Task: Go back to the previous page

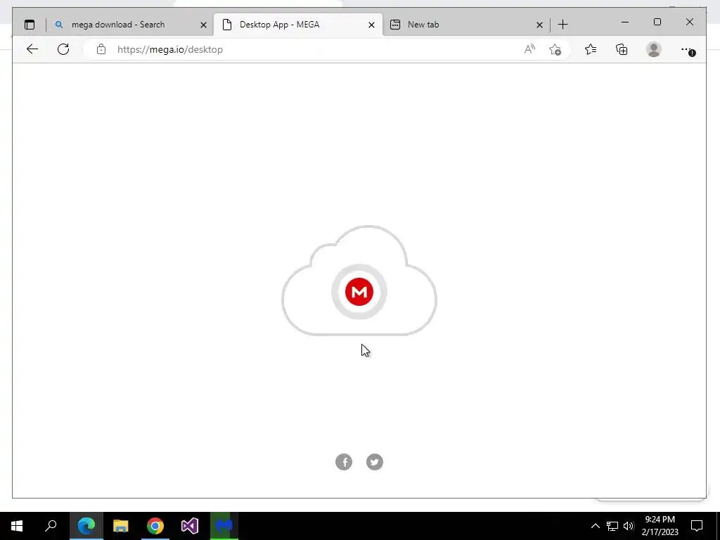Action: pos(32,49)
